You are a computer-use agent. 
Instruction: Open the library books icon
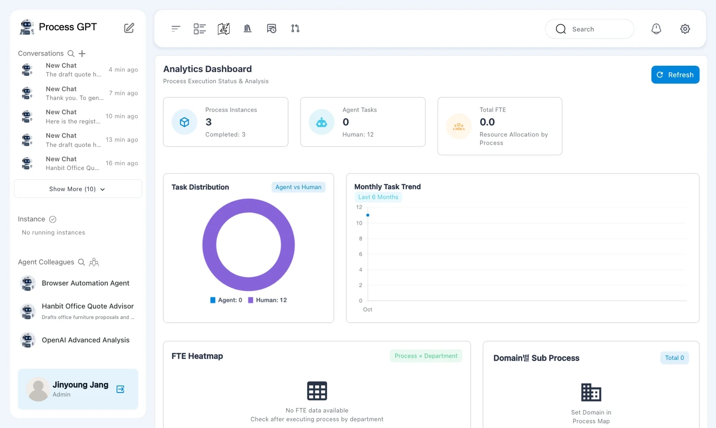(x=247, y=29)
